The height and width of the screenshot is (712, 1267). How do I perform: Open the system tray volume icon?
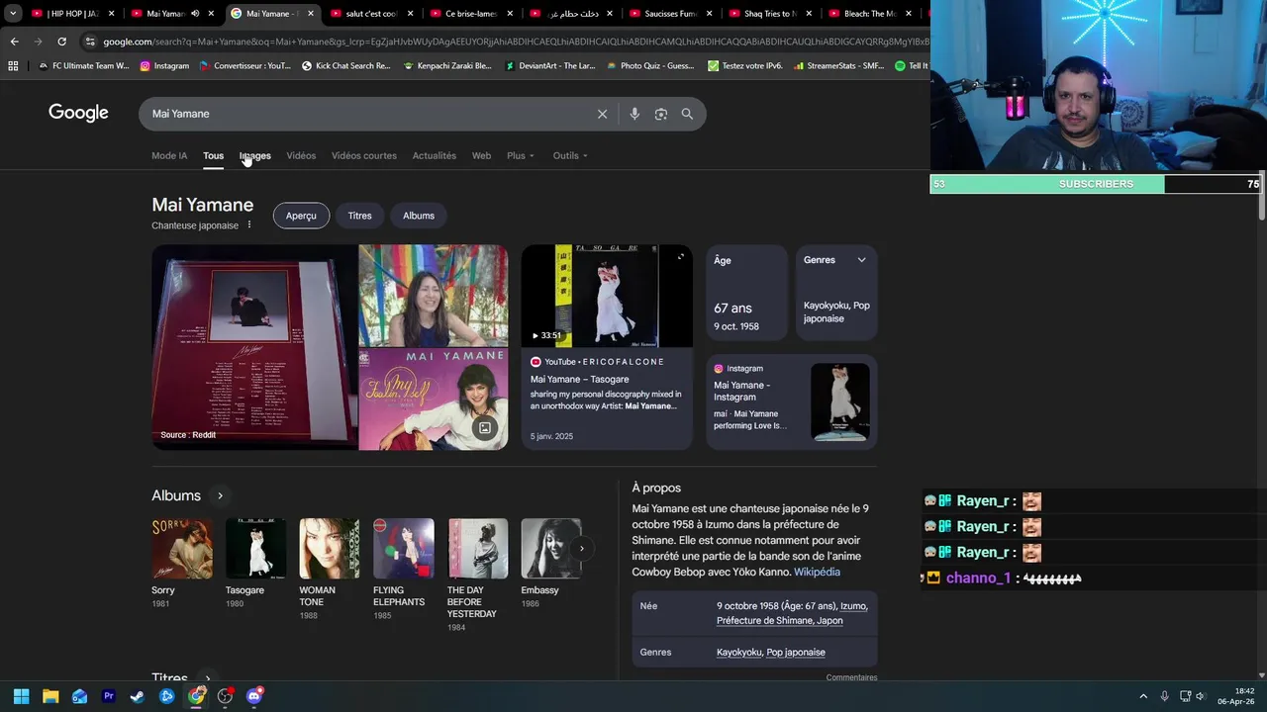pyautogui.click(x=1201, y=696)
